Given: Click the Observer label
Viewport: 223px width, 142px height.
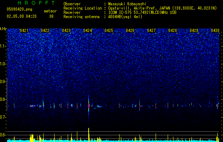Looking at the screenshot, I should tap(72, 4).
